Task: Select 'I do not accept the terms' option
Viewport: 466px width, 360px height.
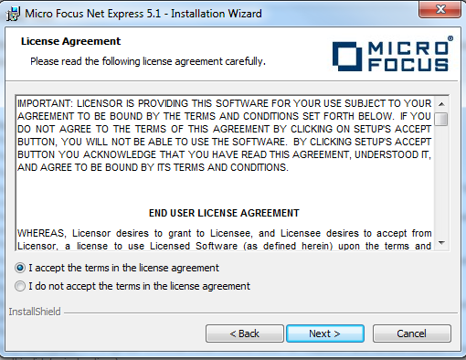Action: click(20, 286)
